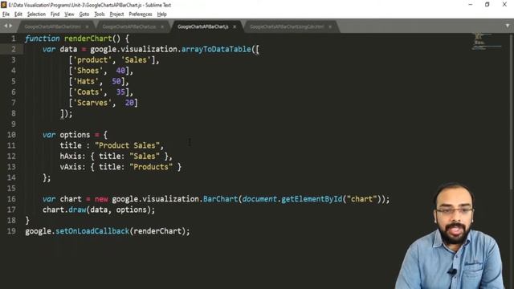Click 'arrayToDataTable' on line 2

click(x=216, y=50)
